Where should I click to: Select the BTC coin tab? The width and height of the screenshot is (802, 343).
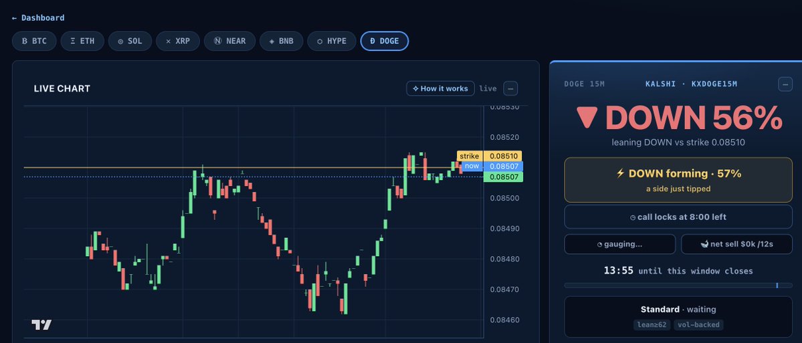click(x=34, y=41)
